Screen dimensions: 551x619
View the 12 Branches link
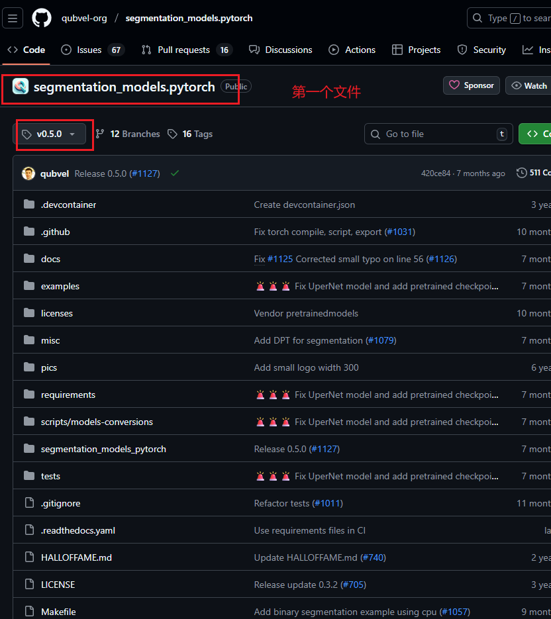[128, 134]
